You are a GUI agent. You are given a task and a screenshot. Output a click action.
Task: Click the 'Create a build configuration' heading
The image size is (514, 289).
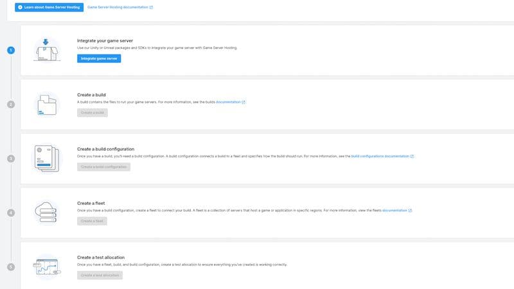[x=105, y=149]
